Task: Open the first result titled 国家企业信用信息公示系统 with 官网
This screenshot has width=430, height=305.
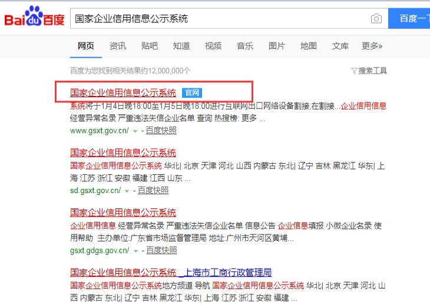Action: click(123, 93)
